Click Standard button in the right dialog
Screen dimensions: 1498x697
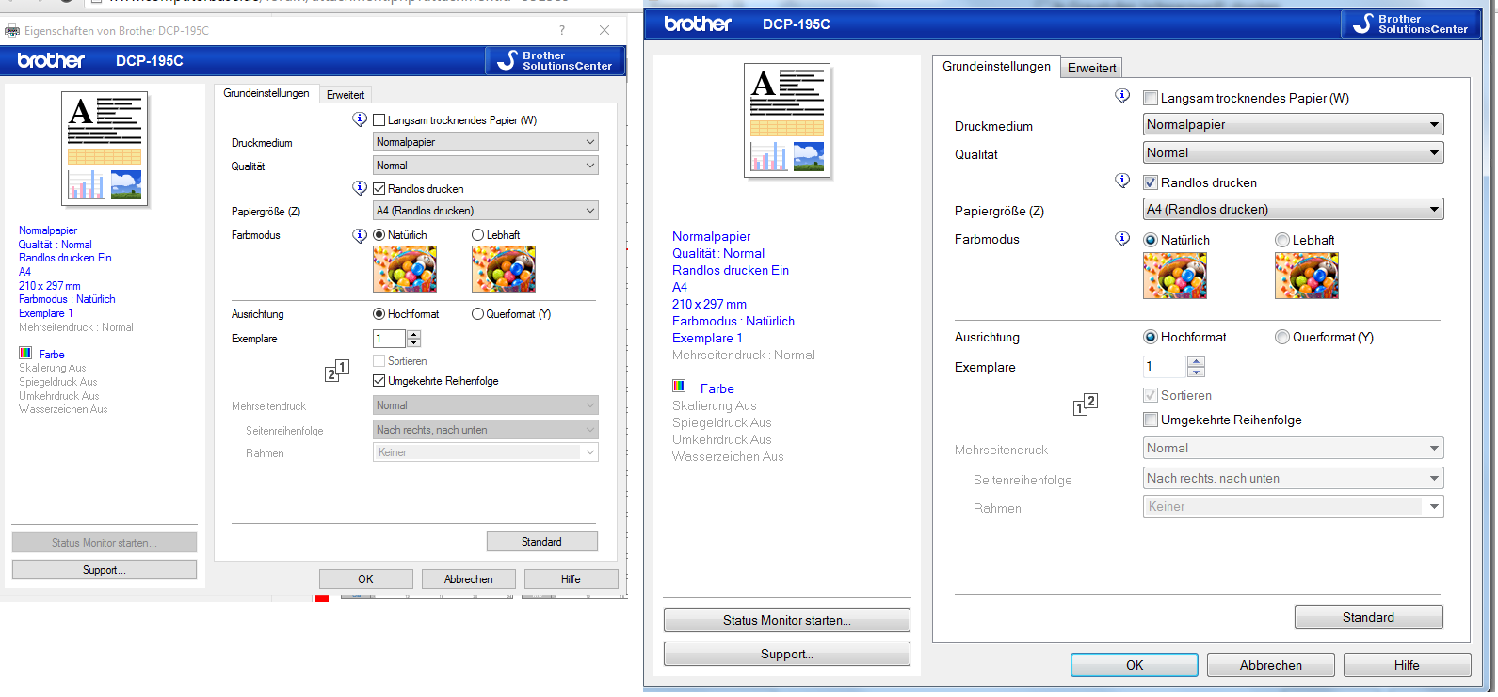pyautogui.click(x=1368, y=617)
